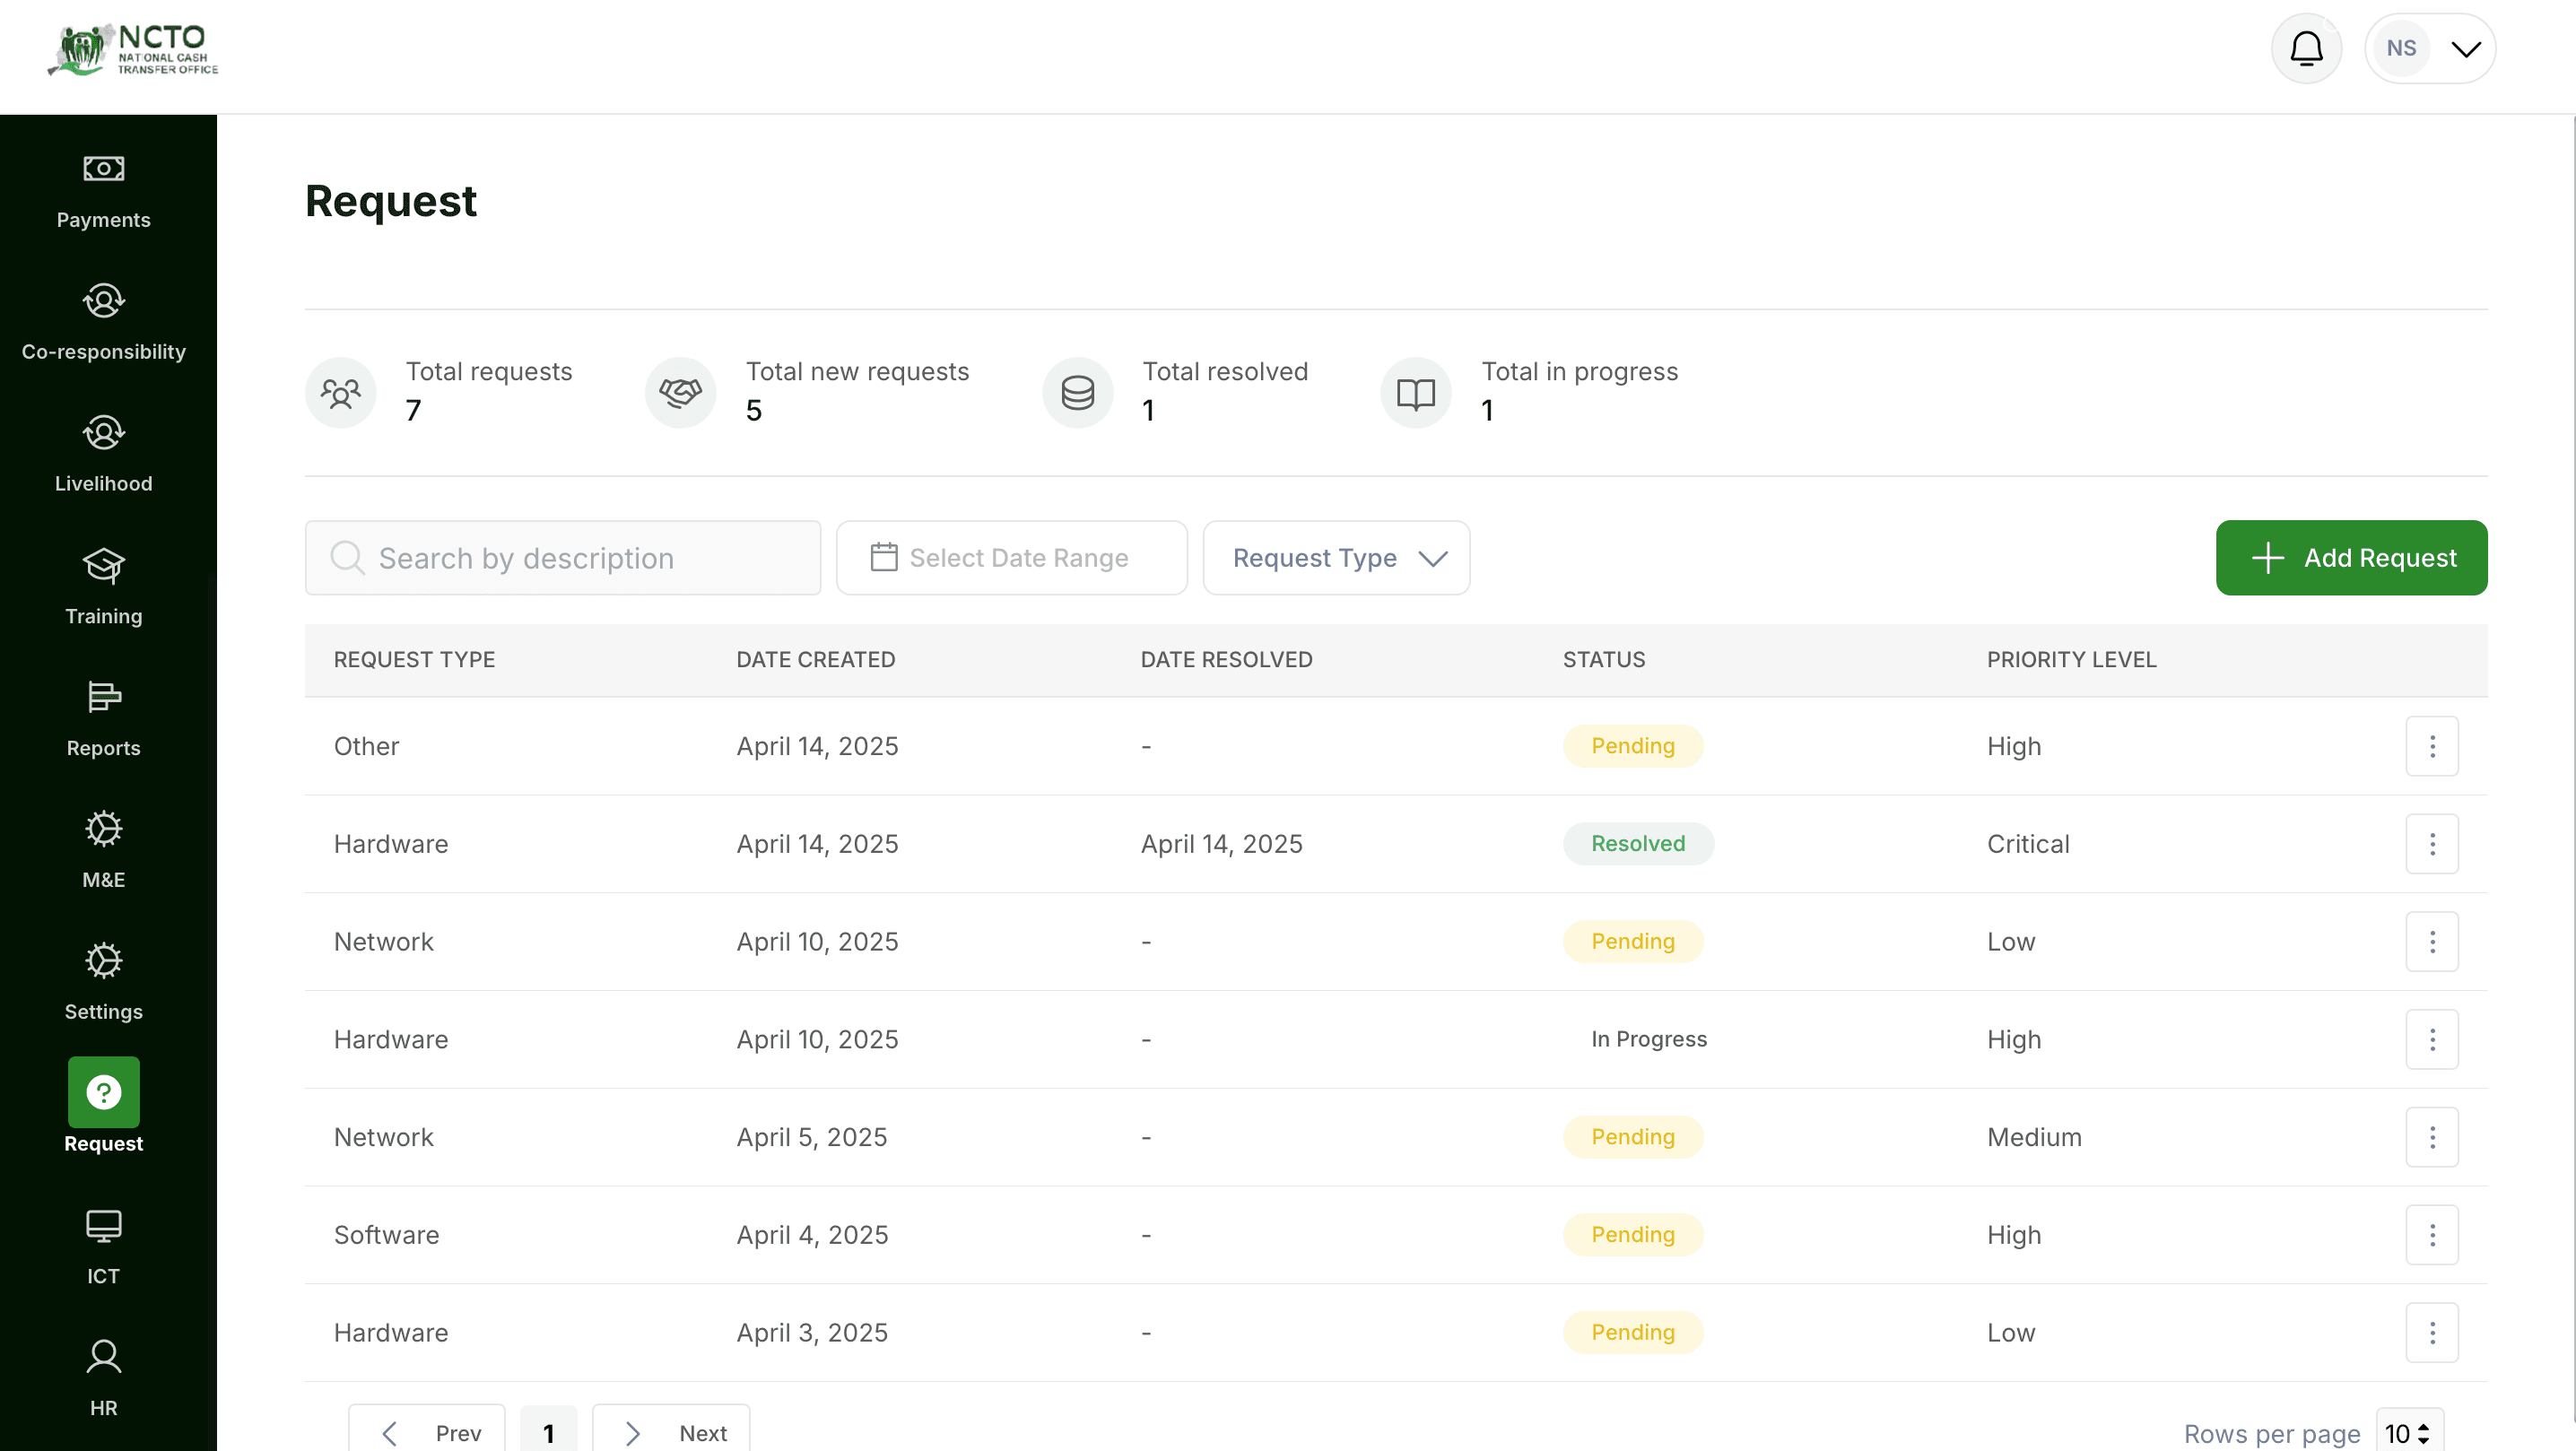Open Reports from the sidebar

(x=103, y=720)
